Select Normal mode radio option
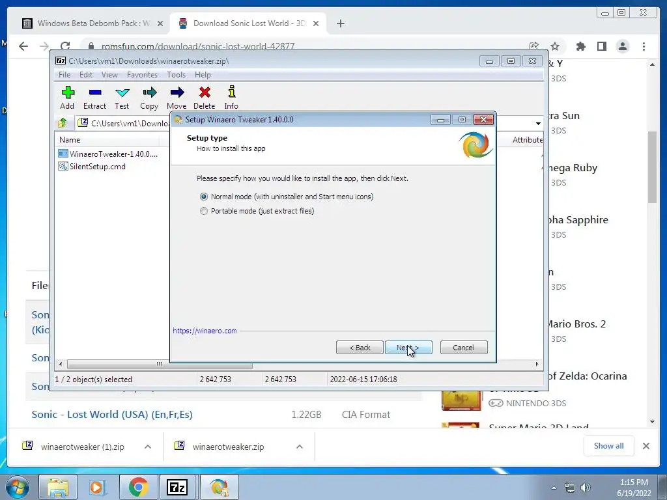667x500 pixels. pos(204,197)
